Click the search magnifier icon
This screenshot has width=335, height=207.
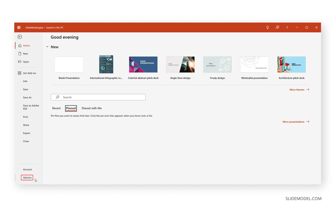[57, 97]
